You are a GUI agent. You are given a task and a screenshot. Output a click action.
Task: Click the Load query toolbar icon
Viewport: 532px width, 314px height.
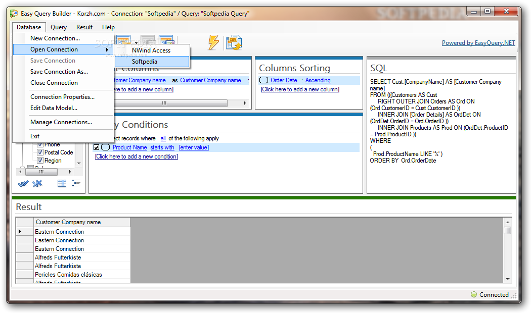(124, 39)
